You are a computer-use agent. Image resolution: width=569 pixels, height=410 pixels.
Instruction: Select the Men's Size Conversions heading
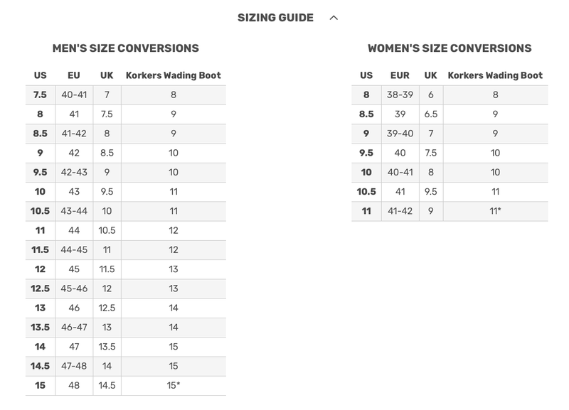(127, 47)
